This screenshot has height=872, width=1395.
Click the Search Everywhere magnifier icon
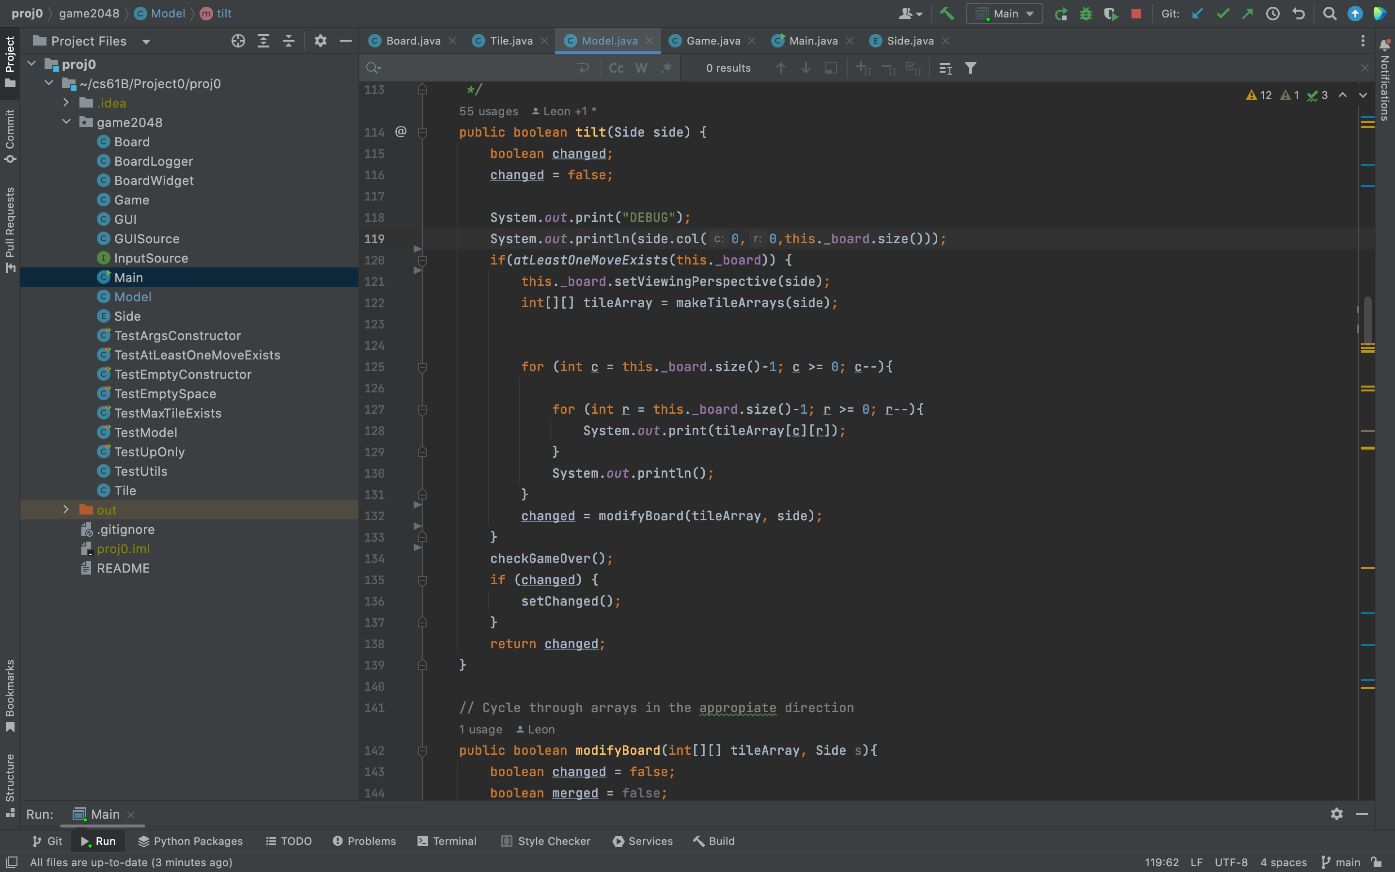point(1329,13)
